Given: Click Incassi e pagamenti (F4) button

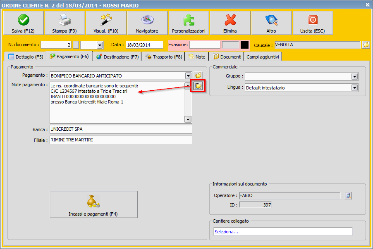Looking at the screenshot, I should point(93,204).
